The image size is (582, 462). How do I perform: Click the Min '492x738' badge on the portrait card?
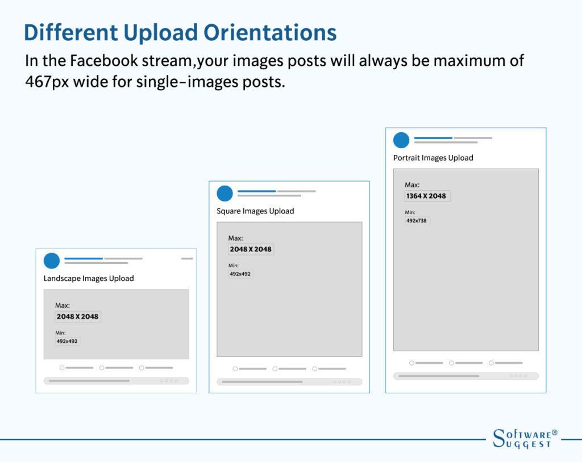pyautogui.click(x=418, y=221)
